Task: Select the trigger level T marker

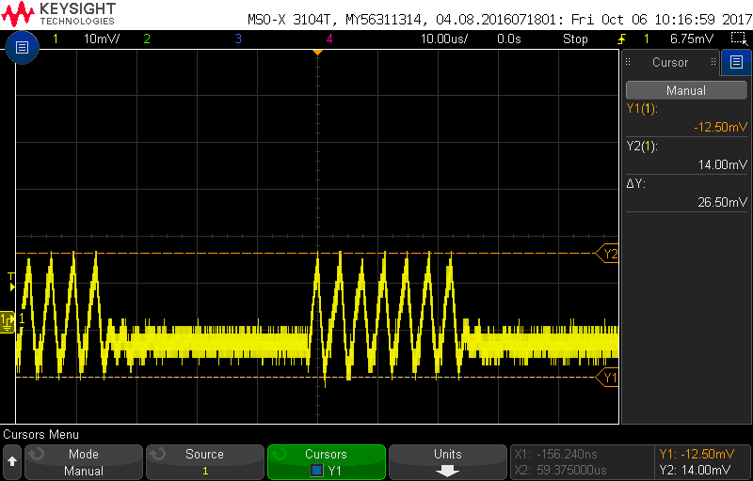Action: (11, 282)
